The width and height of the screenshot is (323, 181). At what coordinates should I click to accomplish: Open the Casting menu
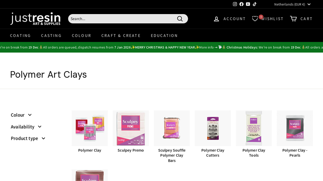(x=51, y=35)
